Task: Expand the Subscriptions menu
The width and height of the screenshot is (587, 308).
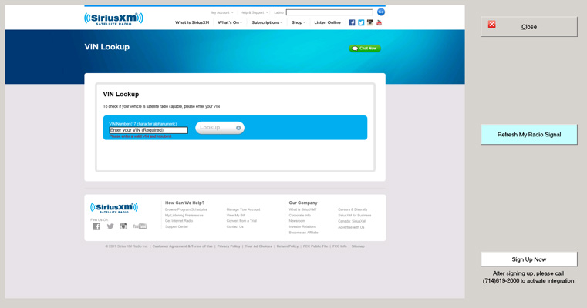Action: click(267, 22)
